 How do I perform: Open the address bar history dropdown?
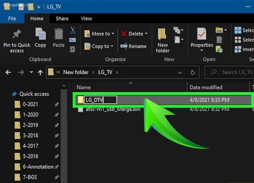[180, 72]
